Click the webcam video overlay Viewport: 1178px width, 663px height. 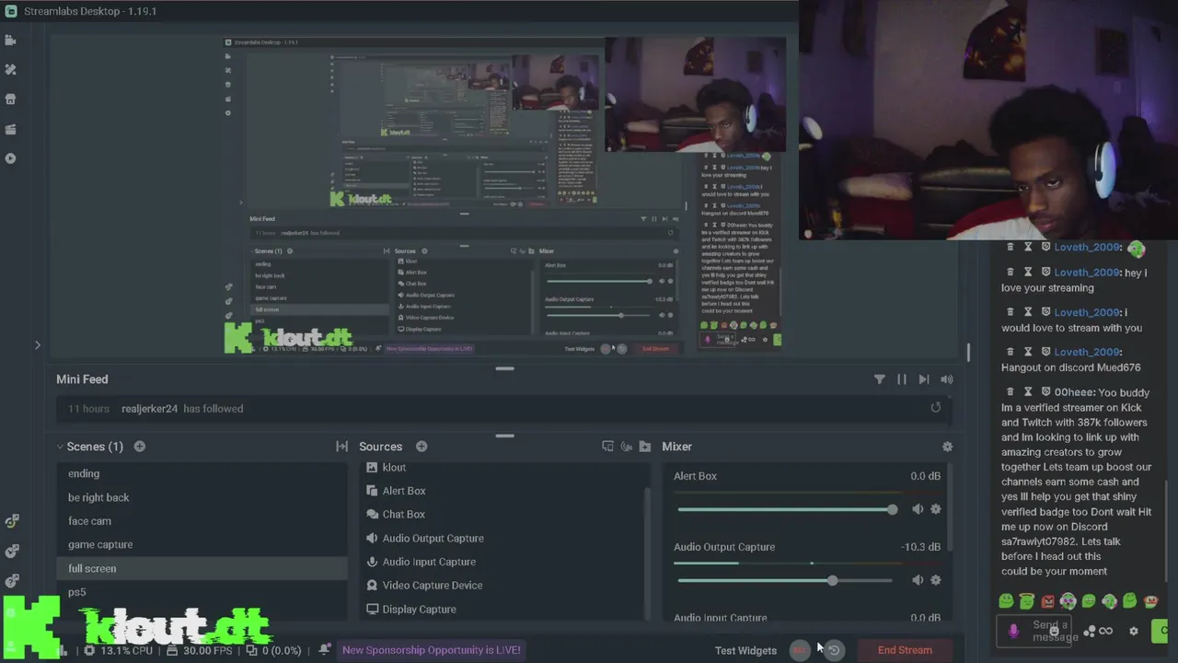point(987,120)
